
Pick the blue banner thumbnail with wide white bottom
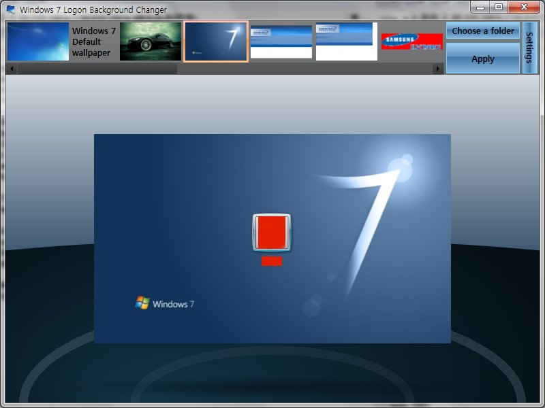(281, 41)
